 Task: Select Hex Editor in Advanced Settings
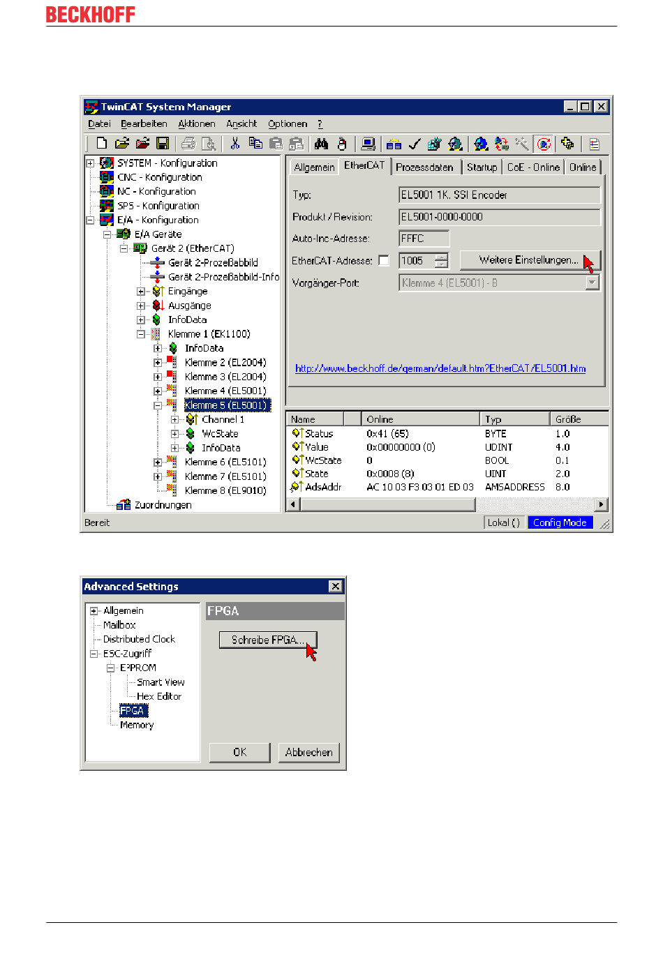click(x=159, y=696)
